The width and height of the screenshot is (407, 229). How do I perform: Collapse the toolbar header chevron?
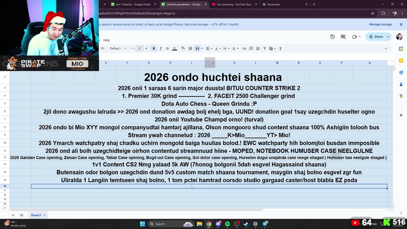point(386,48)
